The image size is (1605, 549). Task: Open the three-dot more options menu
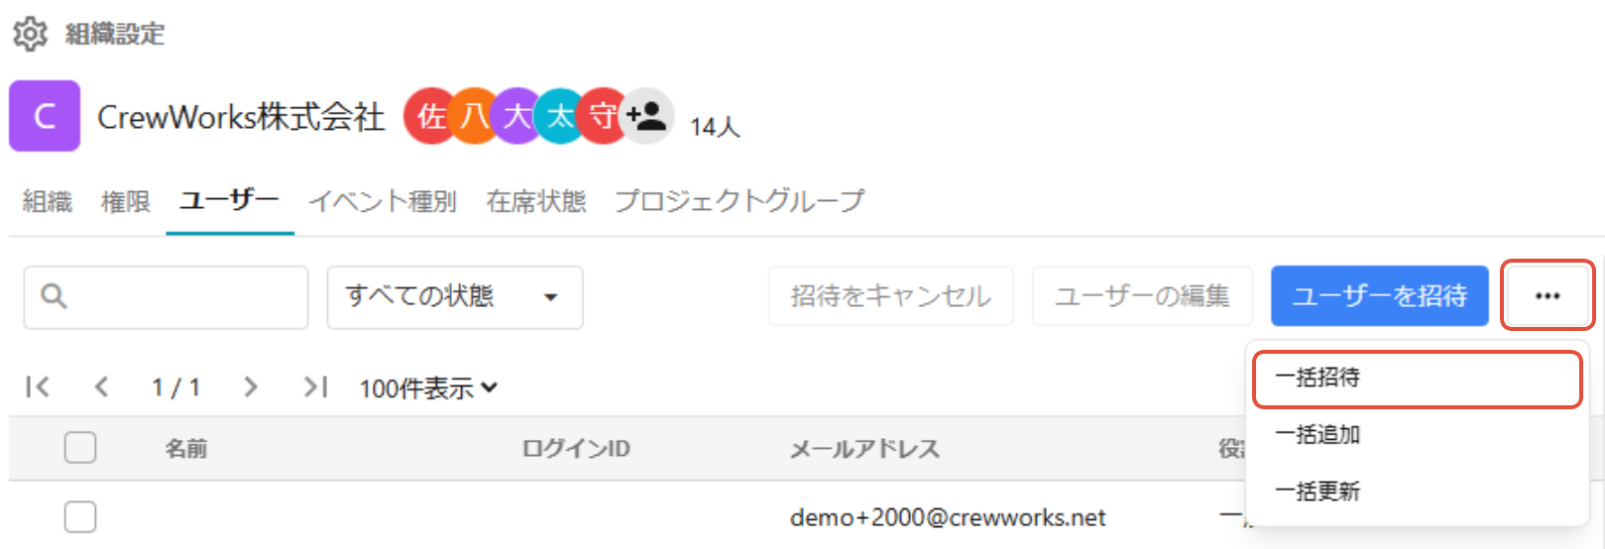tap(1548, 295)
